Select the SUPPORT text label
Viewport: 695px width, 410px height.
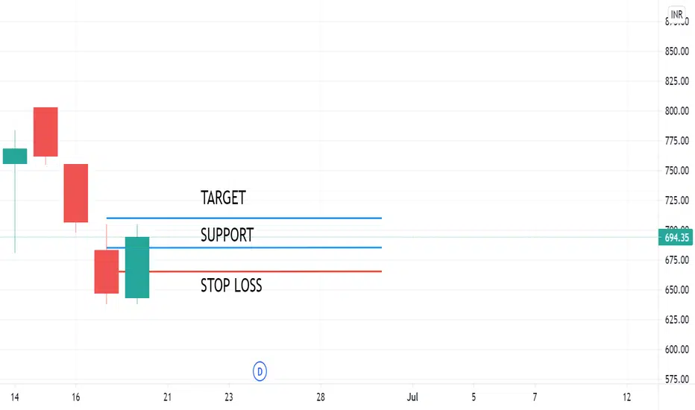(227, 235)
